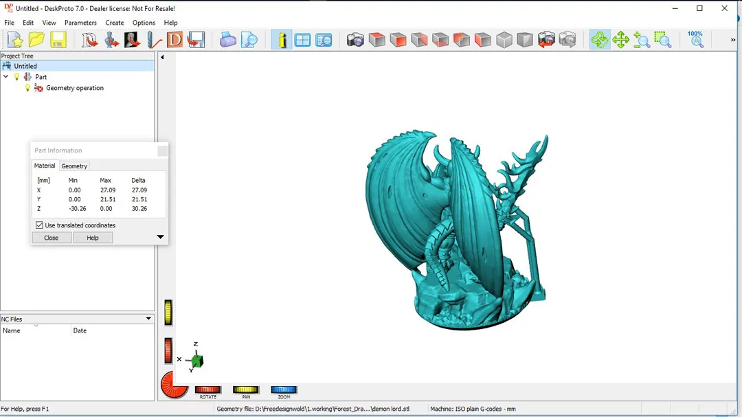This screenshot has height=417, width=742.
Task: Toggle the yellow information button
Action: click(x=282, y=40)
